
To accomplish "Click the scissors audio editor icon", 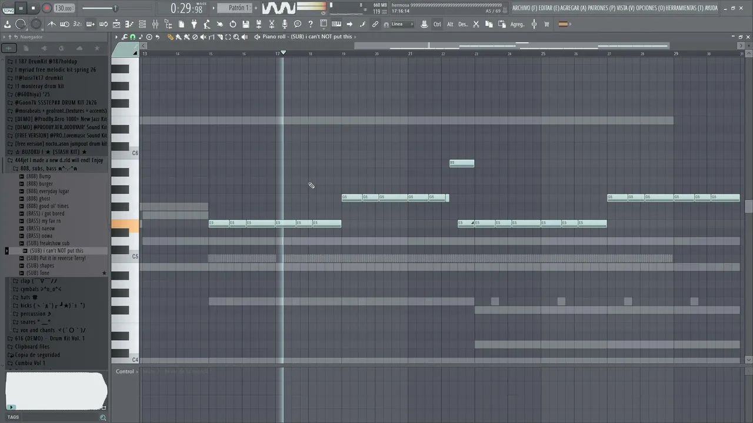I will (x=271, y=24).
